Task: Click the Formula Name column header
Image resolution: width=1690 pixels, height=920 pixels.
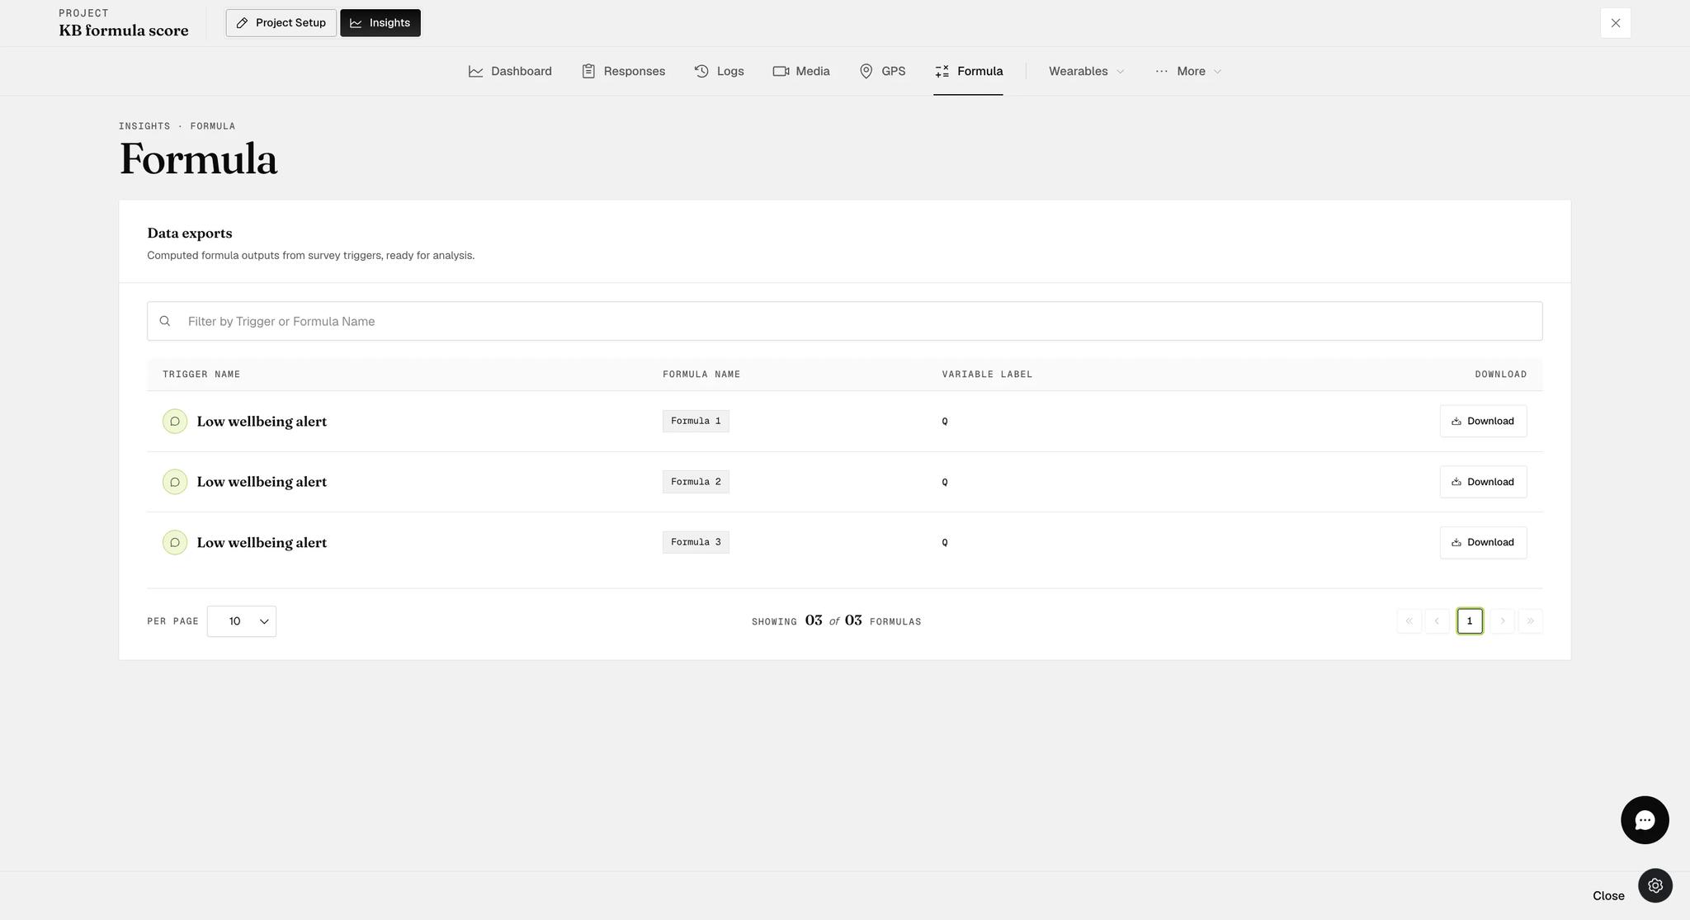Action: (x=701, y=375)
